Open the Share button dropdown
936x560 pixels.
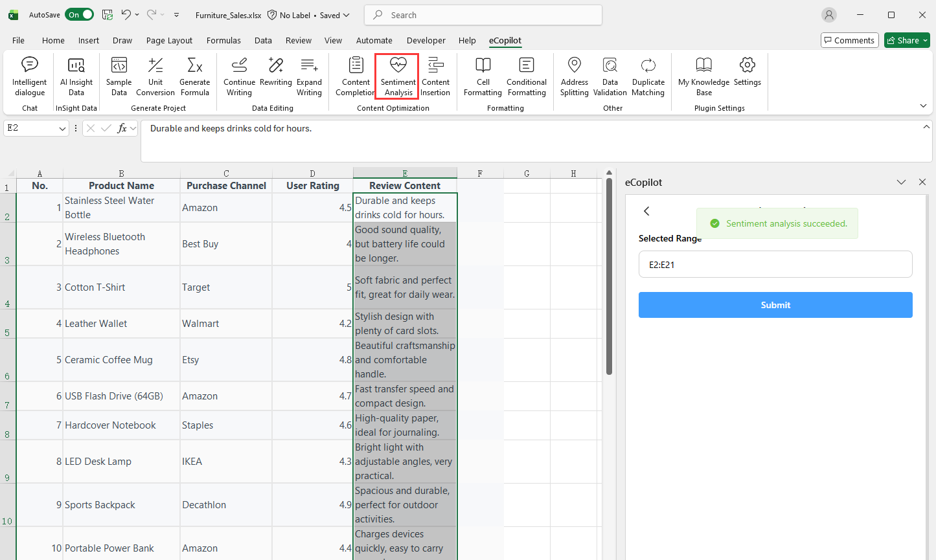(x=925, y=40)
